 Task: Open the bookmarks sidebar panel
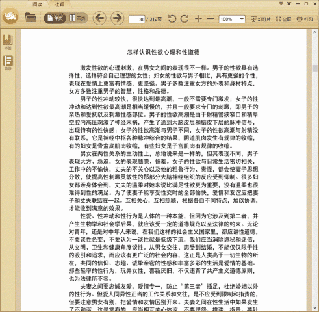(8, 42)
